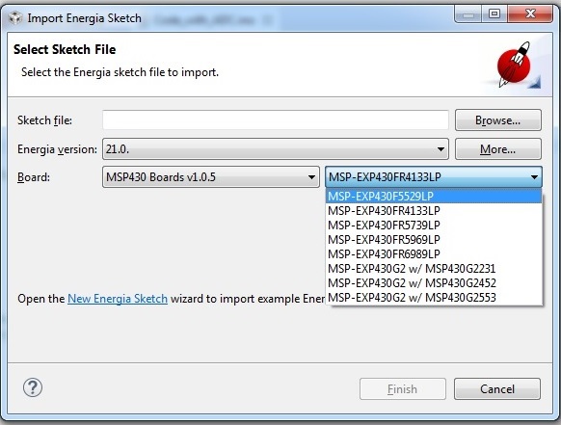Click the More... button
Viewport: 561px width, 425px height.
(498, 148)
